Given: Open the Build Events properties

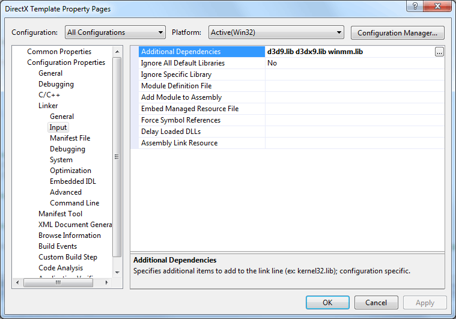Looking at the screenshot, I should pyautogui.click(x=58, y=246).
